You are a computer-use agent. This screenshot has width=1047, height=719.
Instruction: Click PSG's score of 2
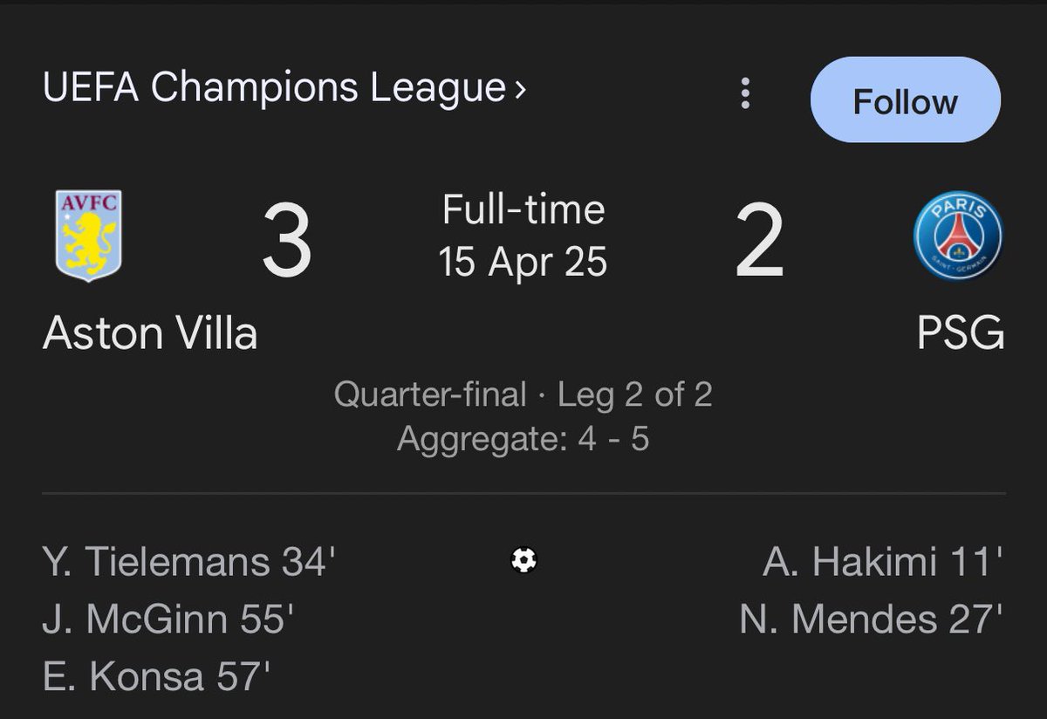pyautogui.click(x=759, y=242)
